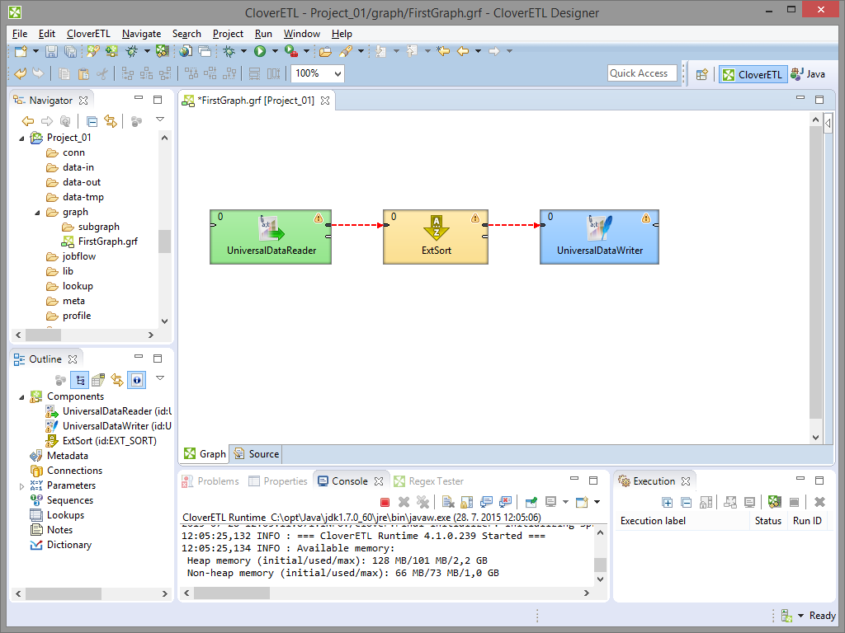Collapse the graph folder in Navigator
Screen dimensions: 845x633
coord(38,213)
